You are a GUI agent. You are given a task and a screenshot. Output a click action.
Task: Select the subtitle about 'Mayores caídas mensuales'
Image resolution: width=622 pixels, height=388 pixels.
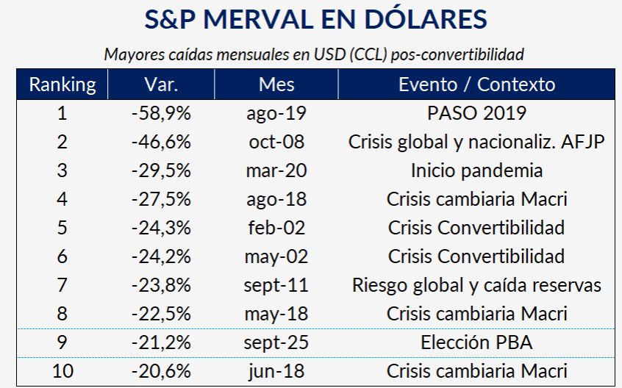pos(314,54)
